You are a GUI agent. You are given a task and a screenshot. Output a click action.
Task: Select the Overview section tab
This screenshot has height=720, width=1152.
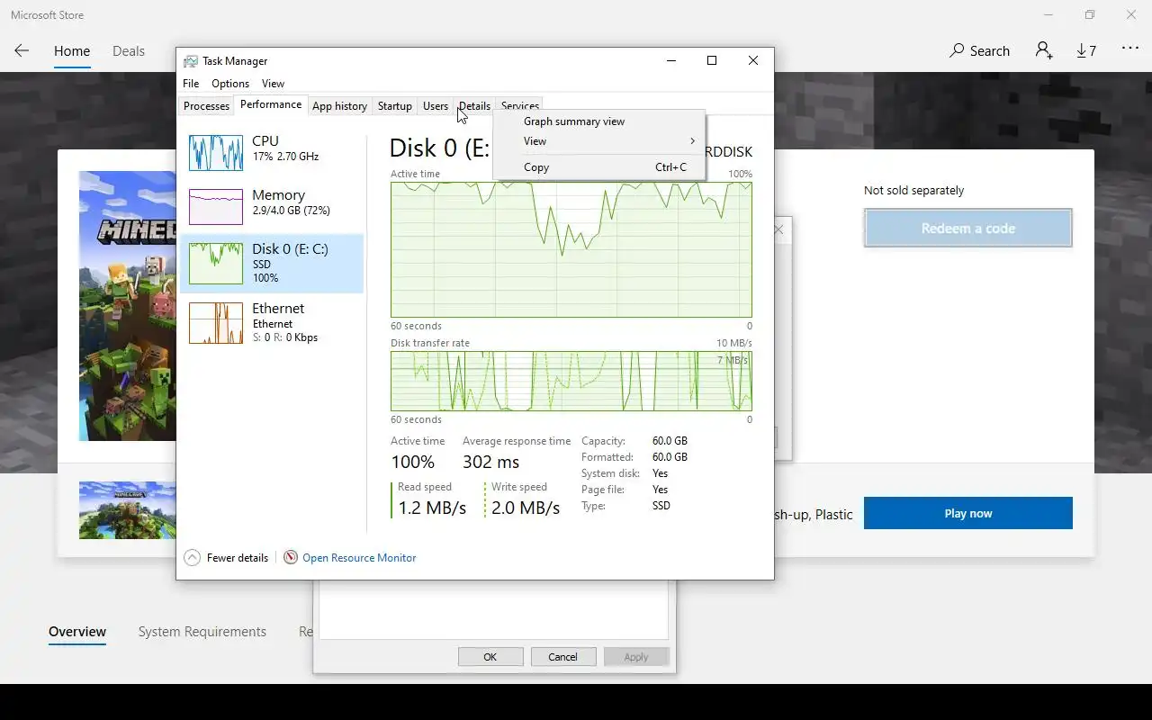pos(77,632)
